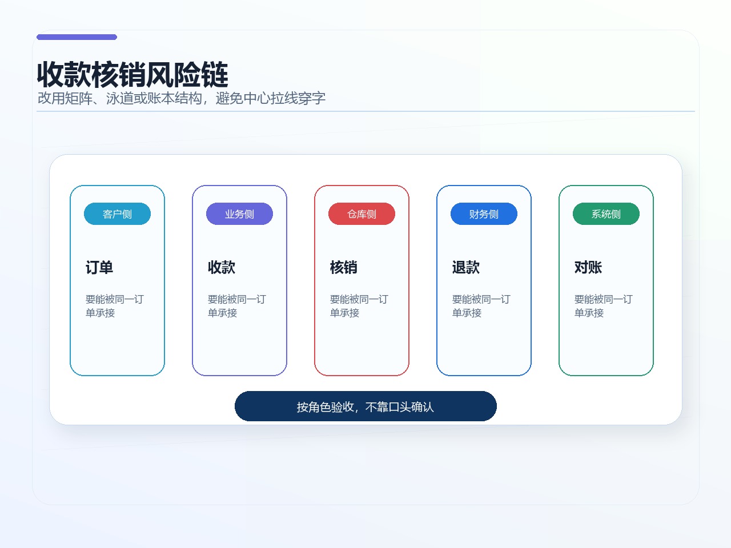Screen dimensions: 731x548
Task: Click the 仓库侧 pill label
Action: click(362, 214)
